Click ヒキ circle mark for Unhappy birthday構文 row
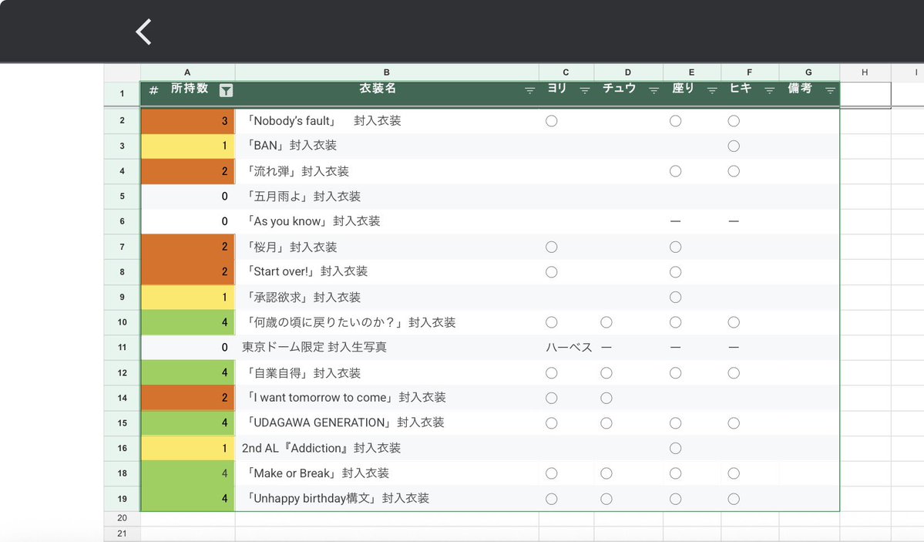 pyautogui.click(x=734, y=498)
